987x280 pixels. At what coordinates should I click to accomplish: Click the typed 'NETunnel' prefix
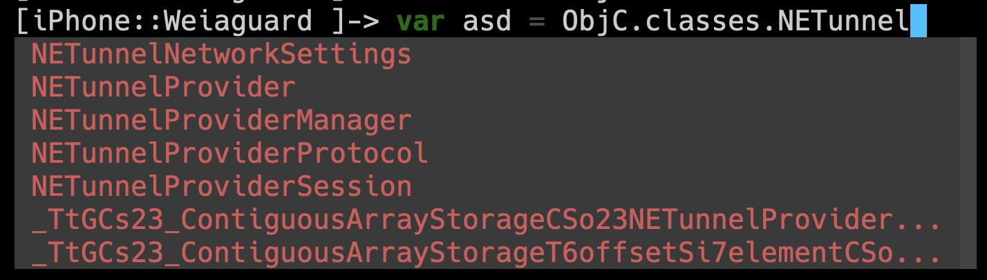[x=843, y=21]
